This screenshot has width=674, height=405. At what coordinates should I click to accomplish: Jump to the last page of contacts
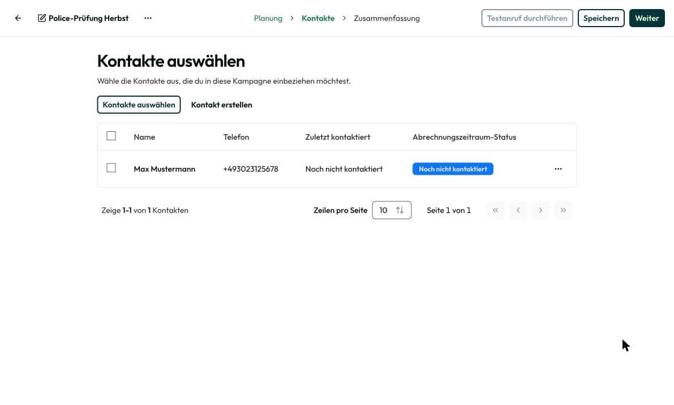coord(563,210)
